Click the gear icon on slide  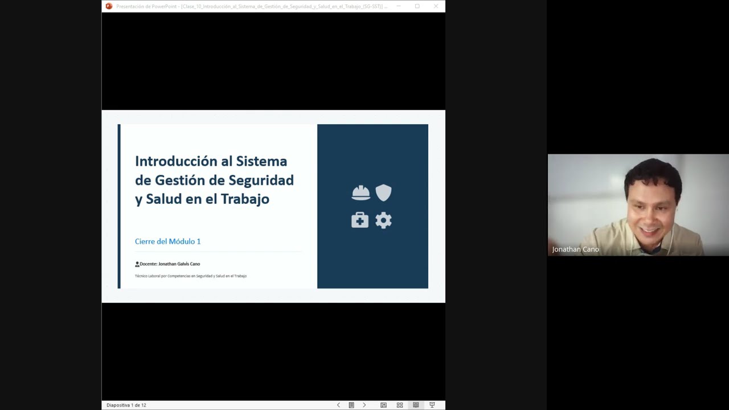[383, 220]
